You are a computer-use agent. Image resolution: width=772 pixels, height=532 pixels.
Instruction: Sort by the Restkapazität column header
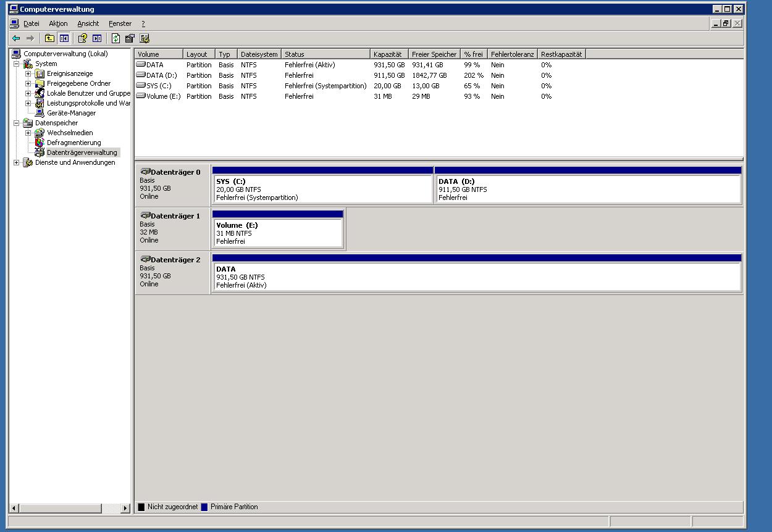click(x=561, y=54)
